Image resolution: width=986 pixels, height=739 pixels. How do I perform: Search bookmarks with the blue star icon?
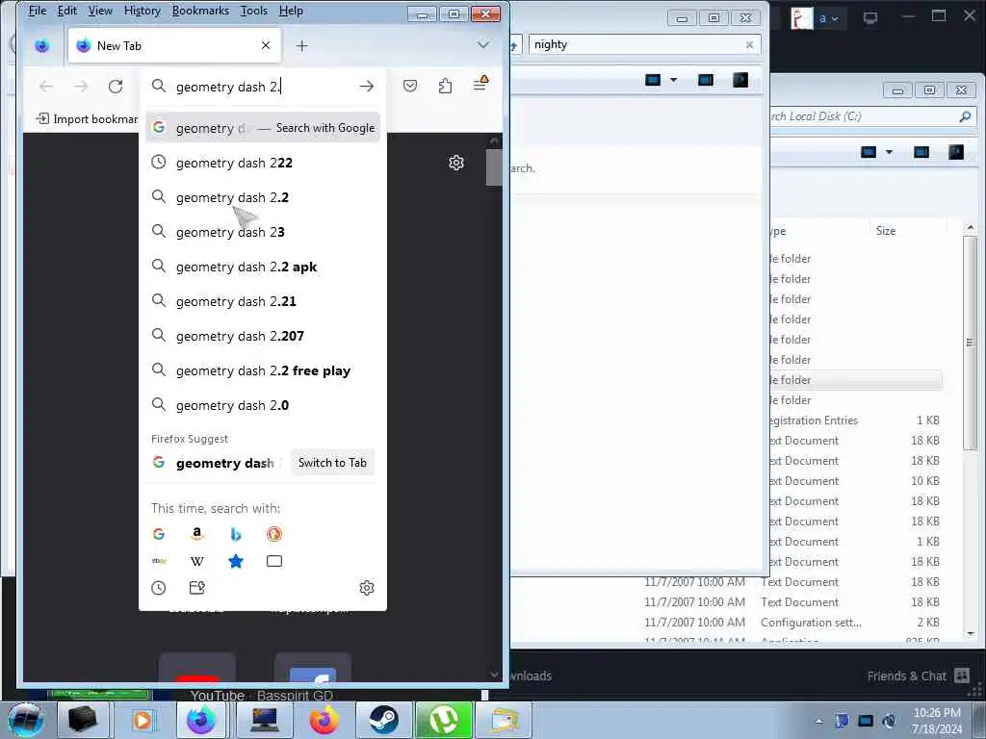(x=236, y=561)
